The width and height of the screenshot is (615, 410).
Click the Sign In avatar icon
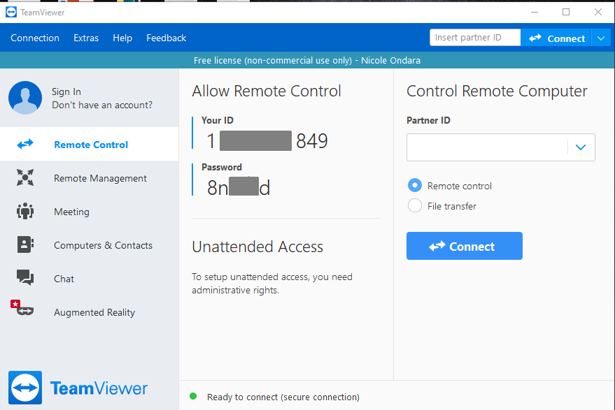coord(25,98)
